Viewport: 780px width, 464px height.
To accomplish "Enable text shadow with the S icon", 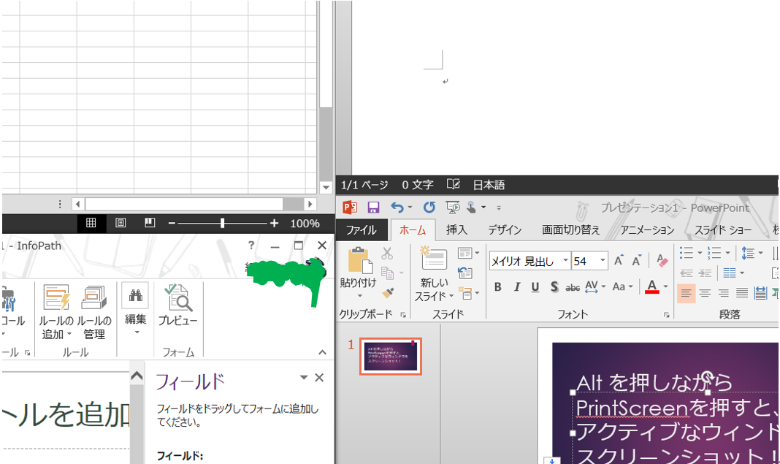I will point(554,287).
